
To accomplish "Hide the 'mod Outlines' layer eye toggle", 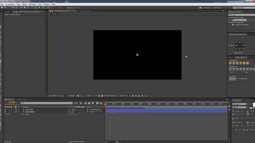I will (5, 112).
